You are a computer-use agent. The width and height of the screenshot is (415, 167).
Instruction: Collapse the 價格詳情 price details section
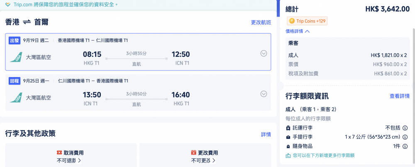tap(298, 31)
